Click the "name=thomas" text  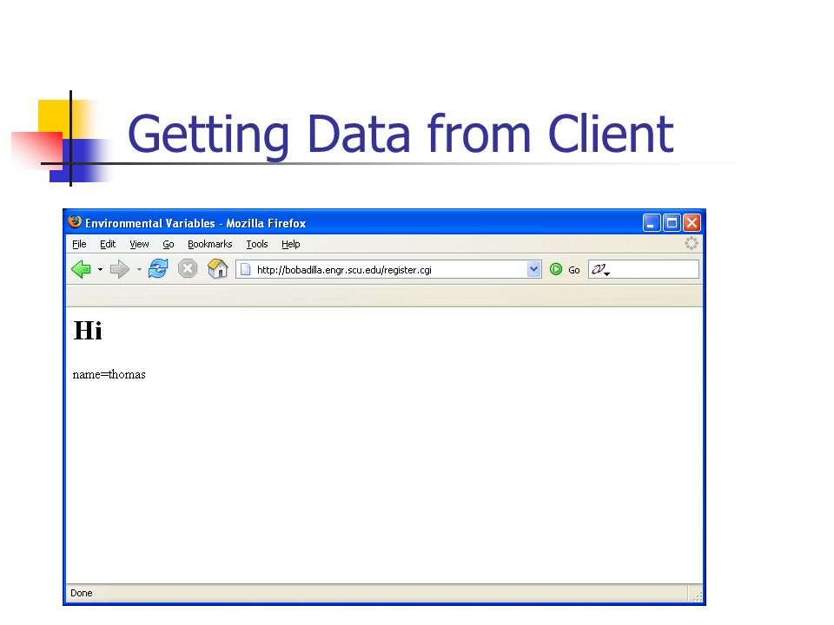109,374
